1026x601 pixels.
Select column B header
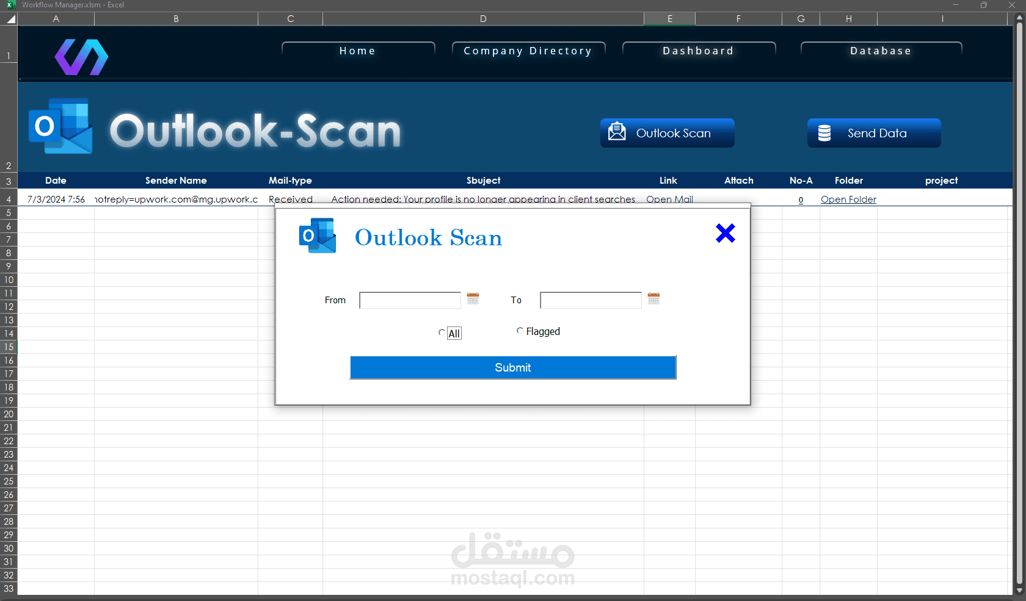176,19
